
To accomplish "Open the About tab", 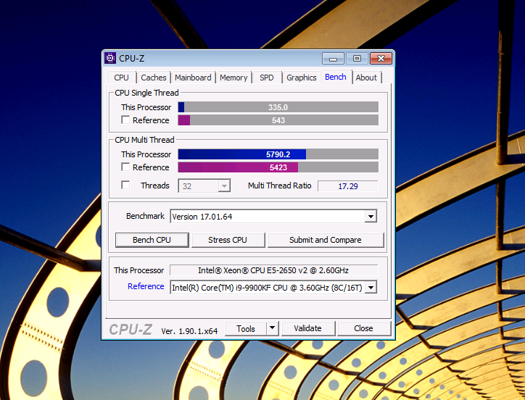I will tap(366, 78).
